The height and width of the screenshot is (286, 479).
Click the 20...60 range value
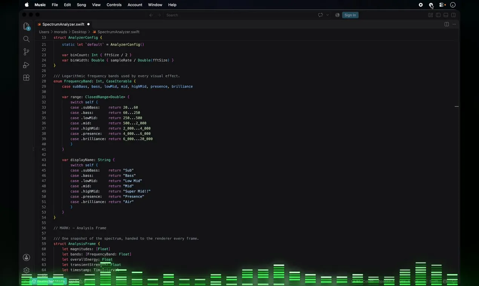coord(130,108)
